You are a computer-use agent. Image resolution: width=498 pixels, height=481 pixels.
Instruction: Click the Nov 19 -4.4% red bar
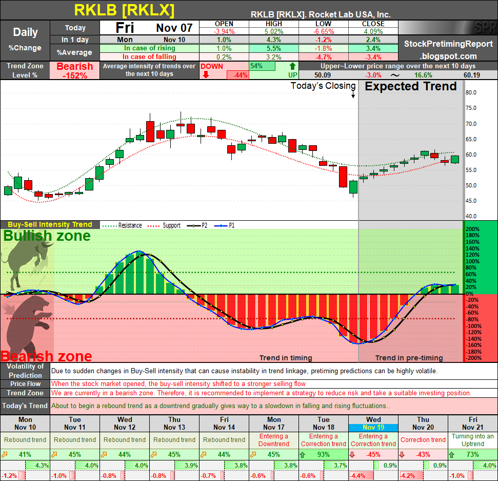(361, 476)
